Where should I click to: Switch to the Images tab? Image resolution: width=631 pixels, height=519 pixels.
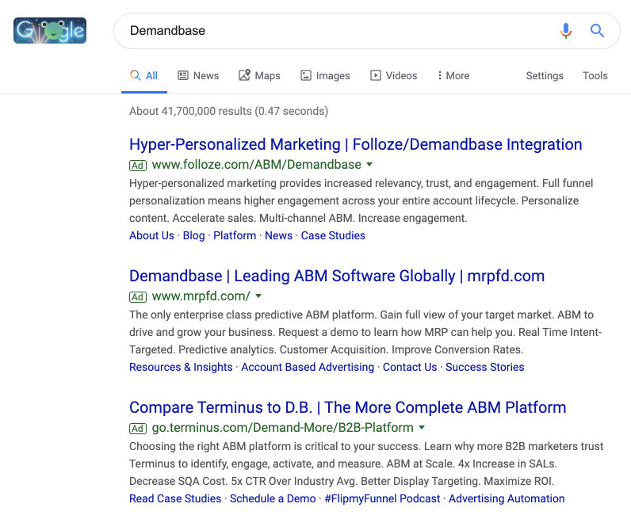(x=325, y=75)
